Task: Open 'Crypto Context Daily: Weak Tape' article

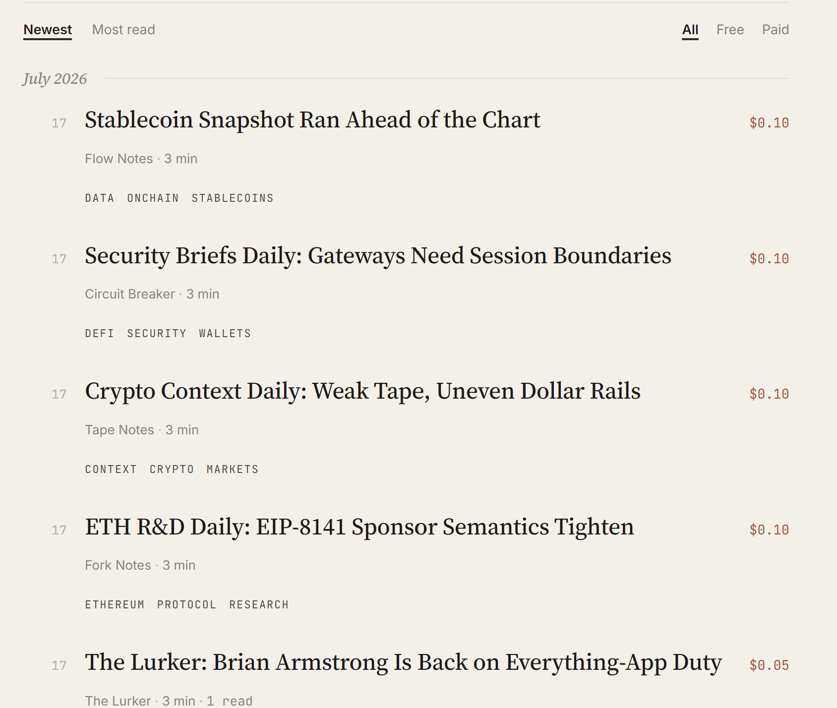Action: pos(362,391)
